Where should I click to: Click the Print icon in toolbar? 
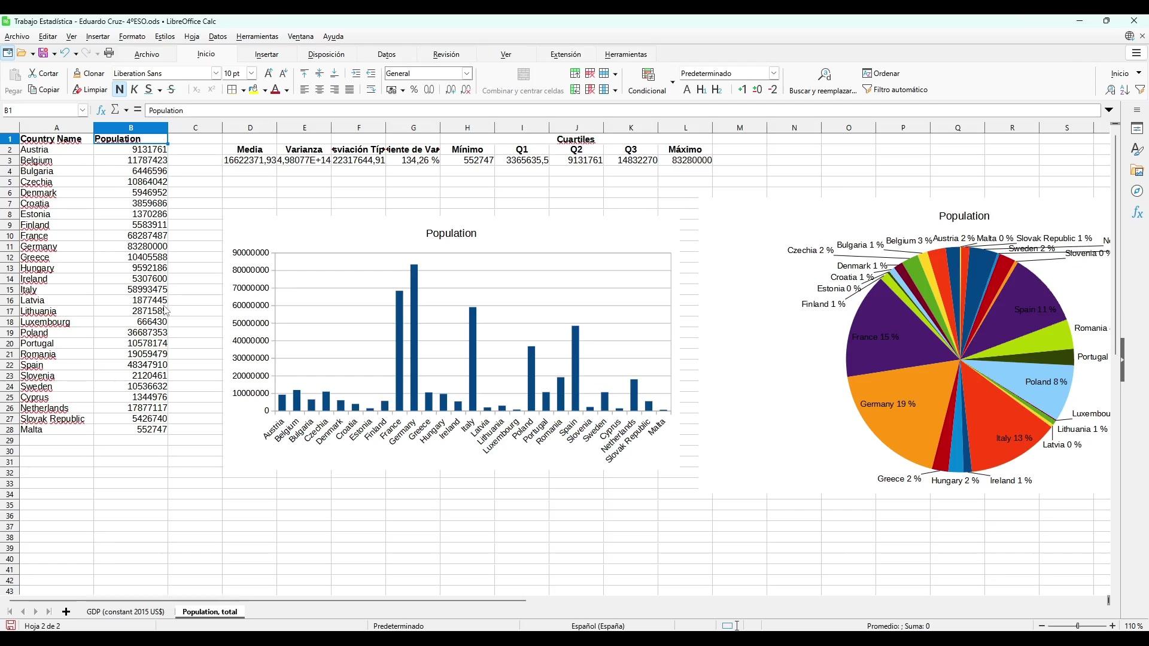(x=109, y=53)
